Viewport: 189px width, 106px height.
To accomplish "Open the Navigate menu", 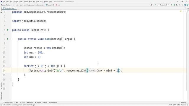I will tap(16, 2).
